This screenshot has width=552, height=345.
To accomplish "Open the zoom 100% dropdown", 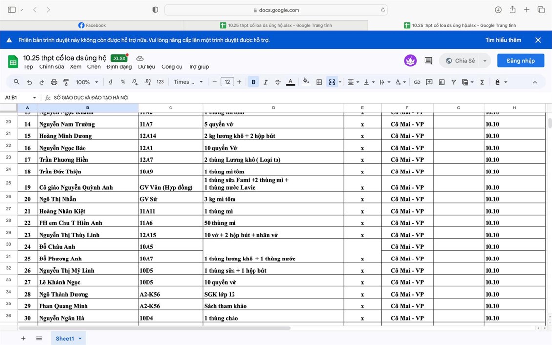I will [x=87, y=82].
